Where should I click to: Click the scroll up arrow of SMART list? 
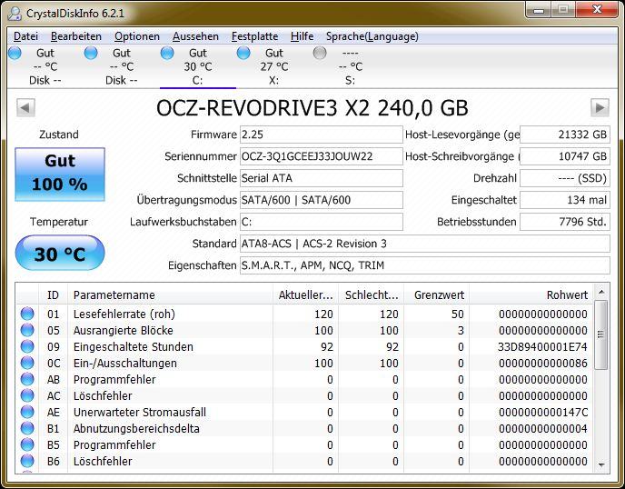(601, 293)
